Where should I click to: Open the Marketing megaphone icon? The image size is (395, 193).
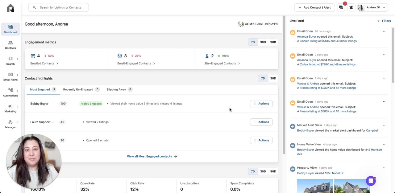pyautogui.click(x=10, y=106)
